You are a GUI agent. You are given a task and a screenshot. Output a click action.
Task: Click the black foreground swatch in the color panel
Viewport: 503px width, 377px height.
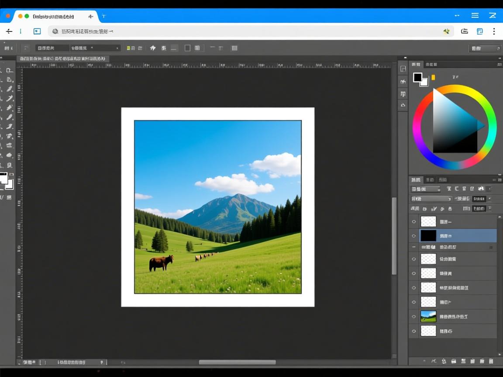click(x=417, y=77)
